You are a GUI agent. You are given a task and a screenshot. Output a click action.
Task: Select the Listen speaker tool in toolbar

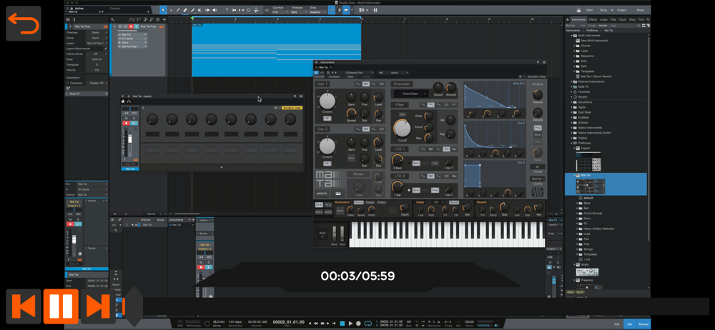tap(214, 10)
